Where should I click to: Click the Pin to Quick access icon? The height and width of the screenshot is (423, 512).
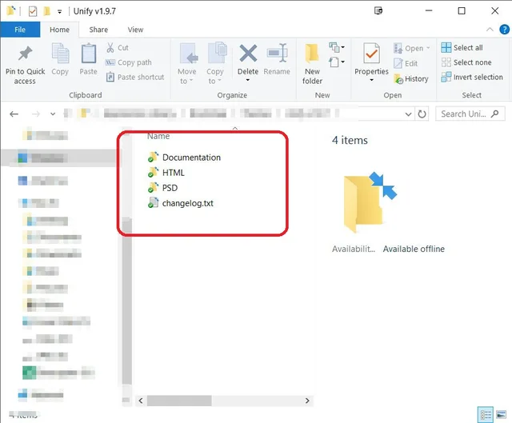coord(25,54)
